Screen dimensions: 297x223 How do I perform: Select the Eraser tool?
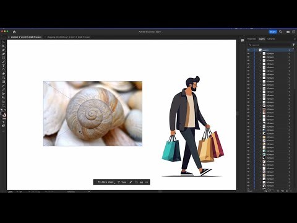click(x=3, y=74)
